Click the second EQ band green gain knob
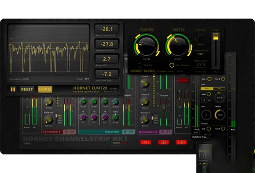This screenshot has height=173, width=255. [x=94, y=102]
